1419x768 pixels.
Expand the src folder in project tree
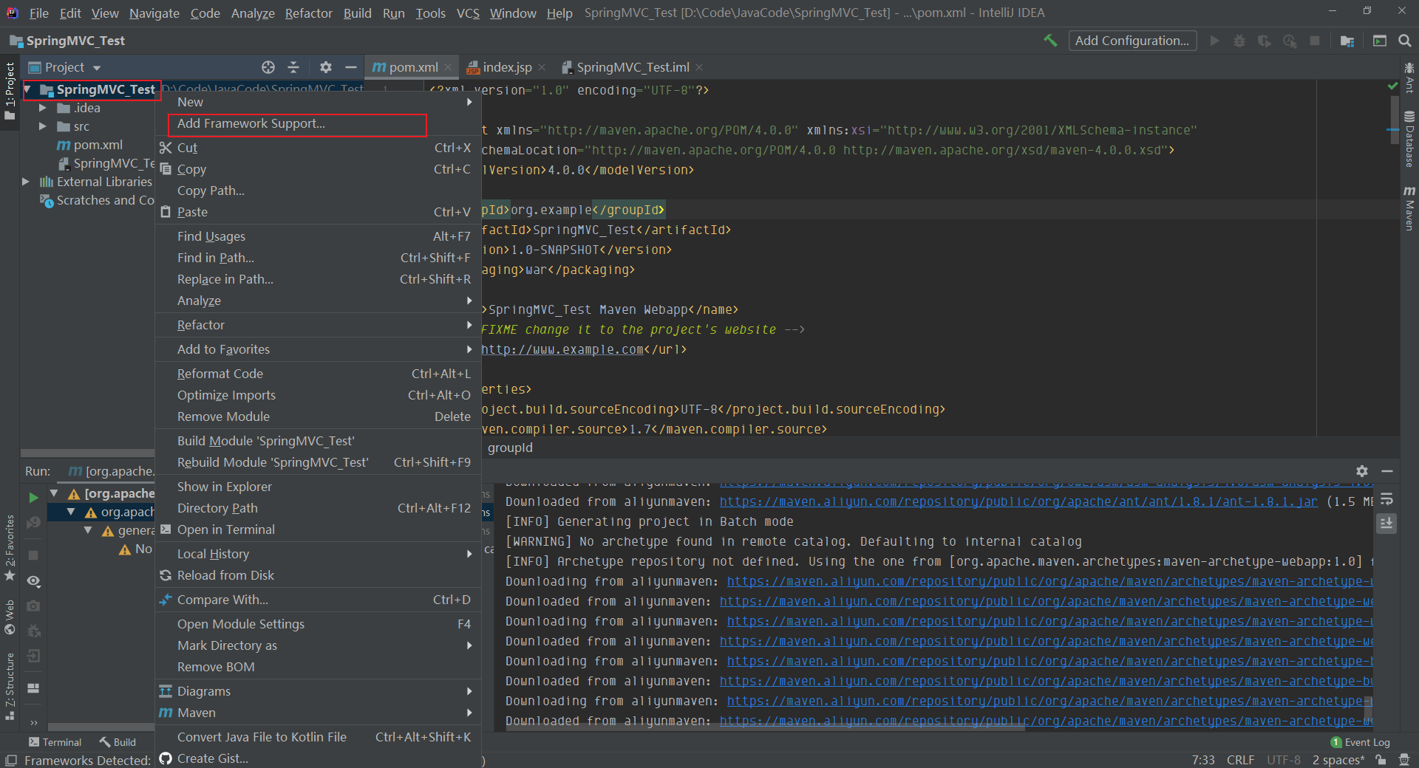coord(43,126)
